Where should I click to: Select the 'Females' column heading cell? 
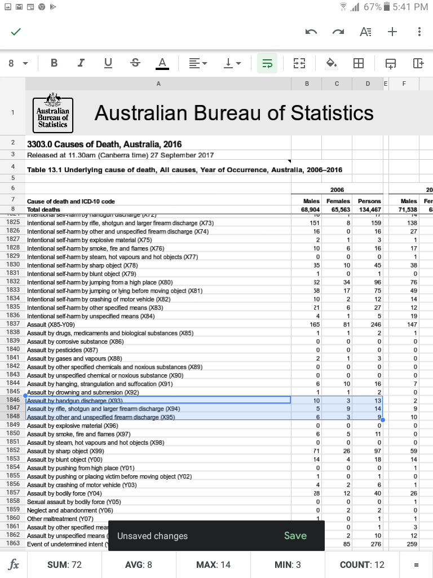point(337,201)
